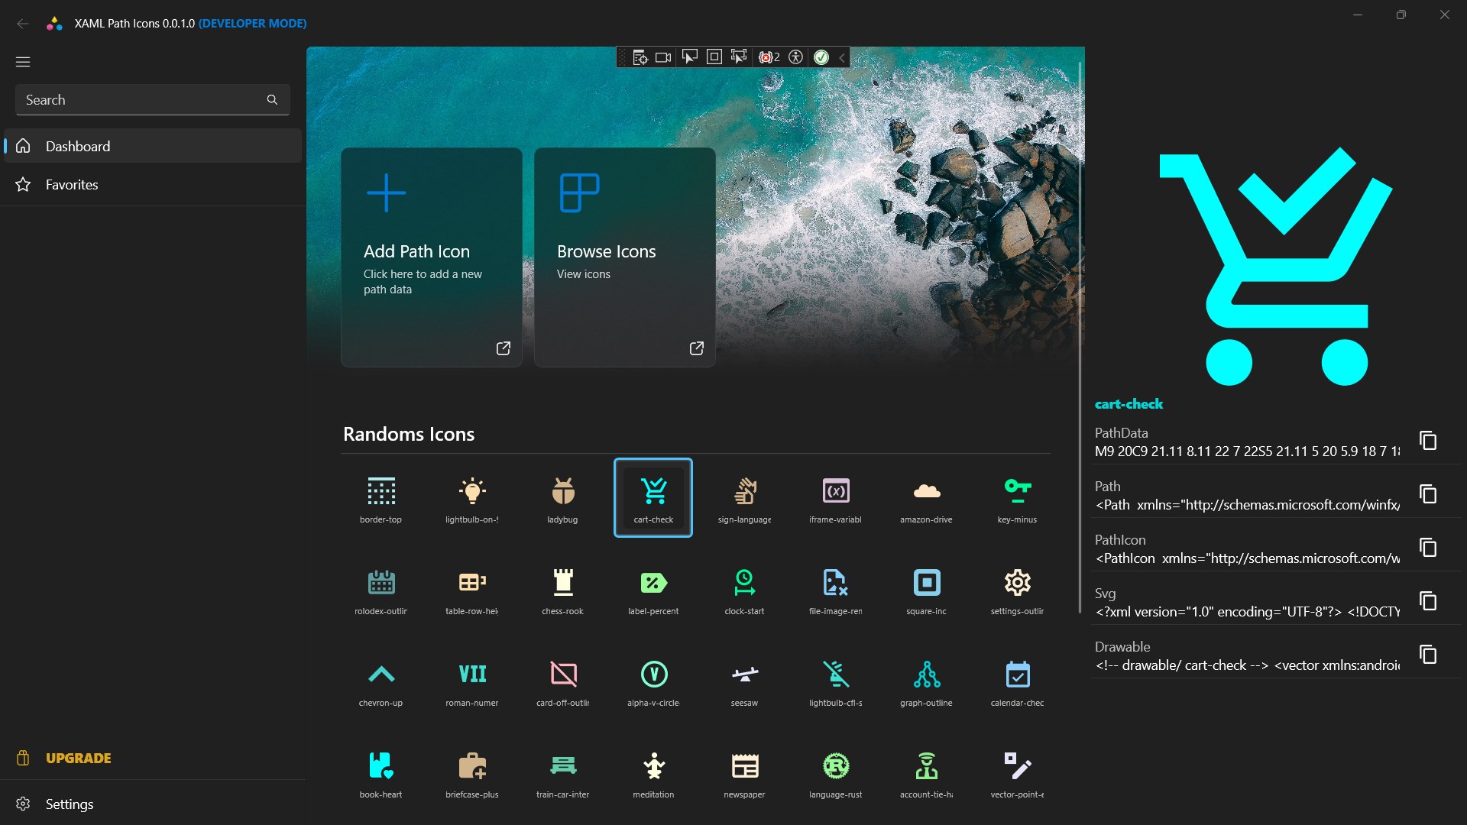Click the UPGRADE link
The width and height of the screenshot is (1467, 825).
tap(78, 758)
